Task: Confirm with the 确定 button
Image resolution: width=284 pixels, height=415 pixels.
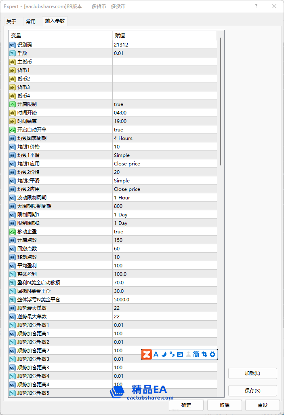Action: pos(186,405)
